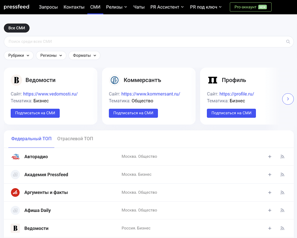Switch to Отраслевой ТОП tab
The width and height of the screenshot is (297, 238).
pyautogui.click(x=75, y=139)
